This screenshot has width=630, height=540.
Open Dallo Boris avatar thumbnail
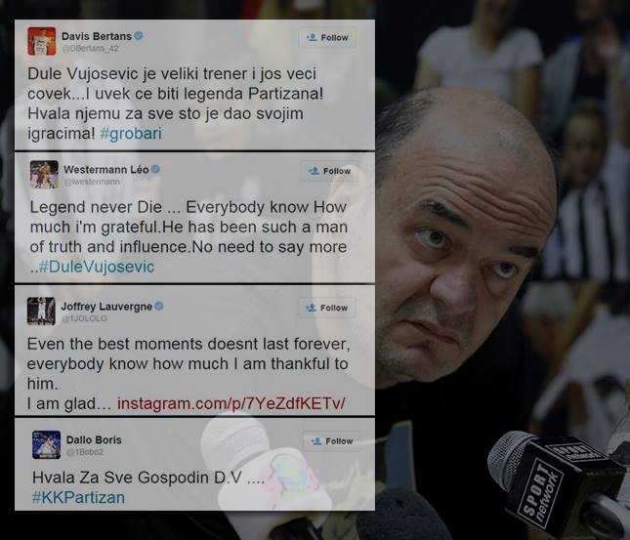[46, 444]
